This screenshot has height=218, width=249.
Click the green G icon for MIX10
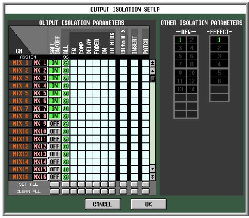[x=66, y=131]
